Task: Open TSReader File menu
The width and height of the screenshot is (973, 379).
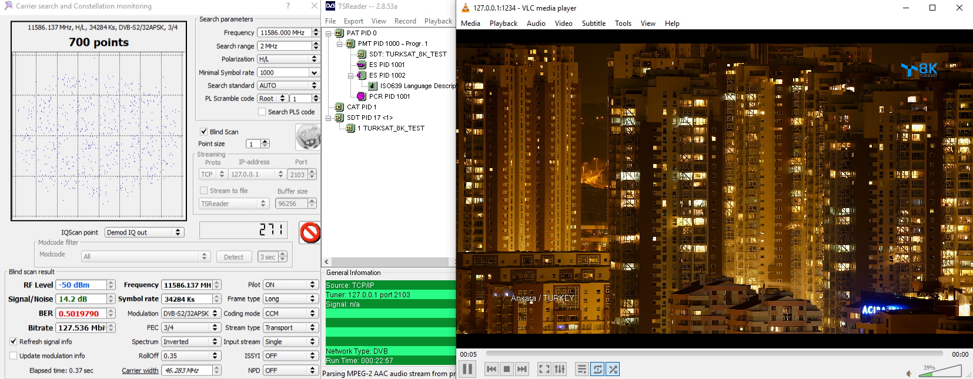Action: point(330,21)
